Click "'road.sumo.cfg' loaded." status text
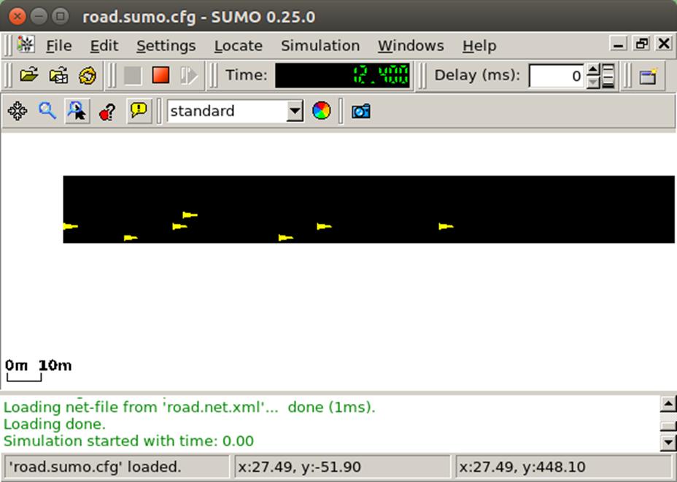This screenshot has width=677, height=482. [95, 467]
